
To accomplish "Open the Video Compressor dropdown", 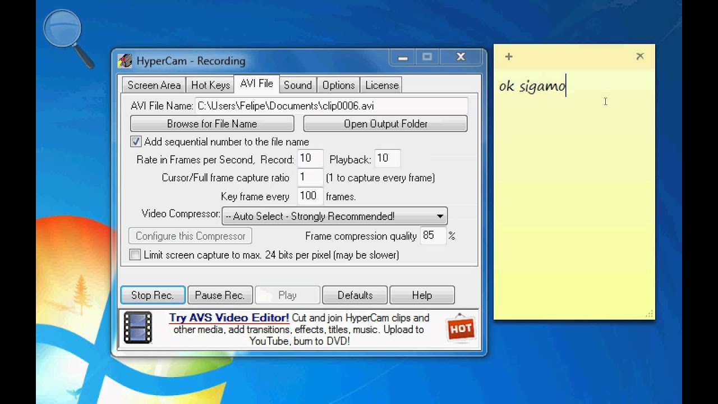I will (x=334, y=216).
